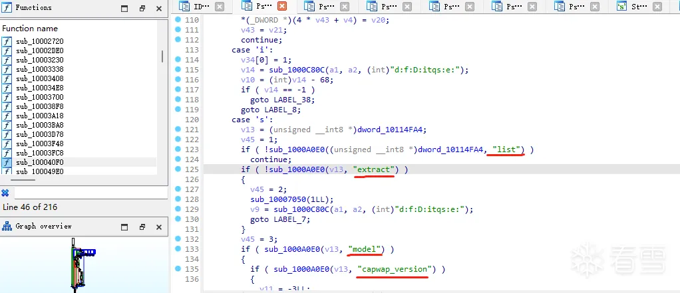Float the Graph overview panel
680x293 pixels.
142,227
